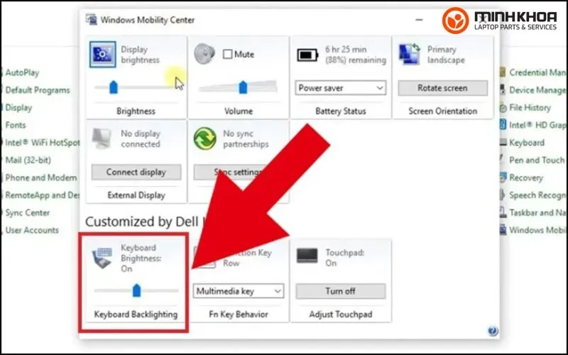
Task: Open the help icon in bottom corner
Action: (493, 331)
